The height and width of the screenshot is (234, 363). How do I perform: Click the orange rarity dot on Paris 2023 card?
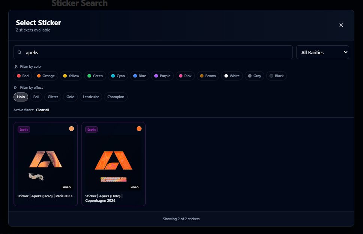tap(71, 128)
